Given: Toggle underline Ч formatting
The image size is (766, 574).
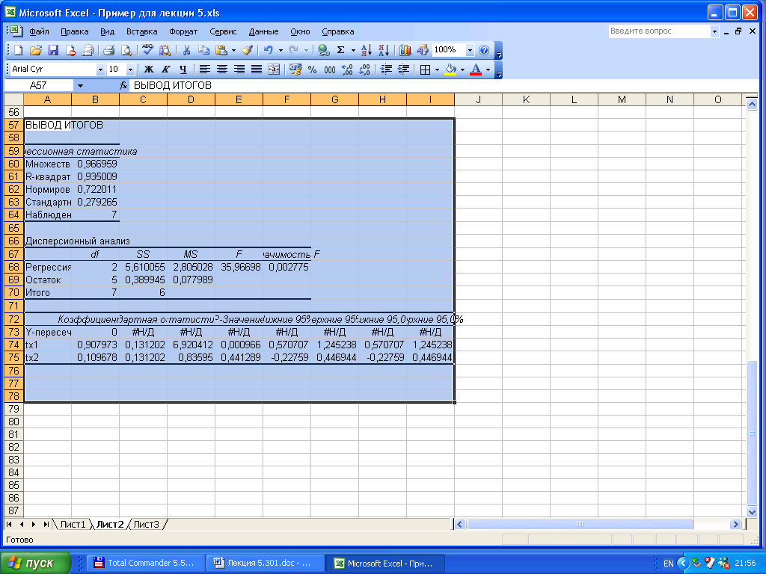Looking at the screenshot, I should pos(183,70).
